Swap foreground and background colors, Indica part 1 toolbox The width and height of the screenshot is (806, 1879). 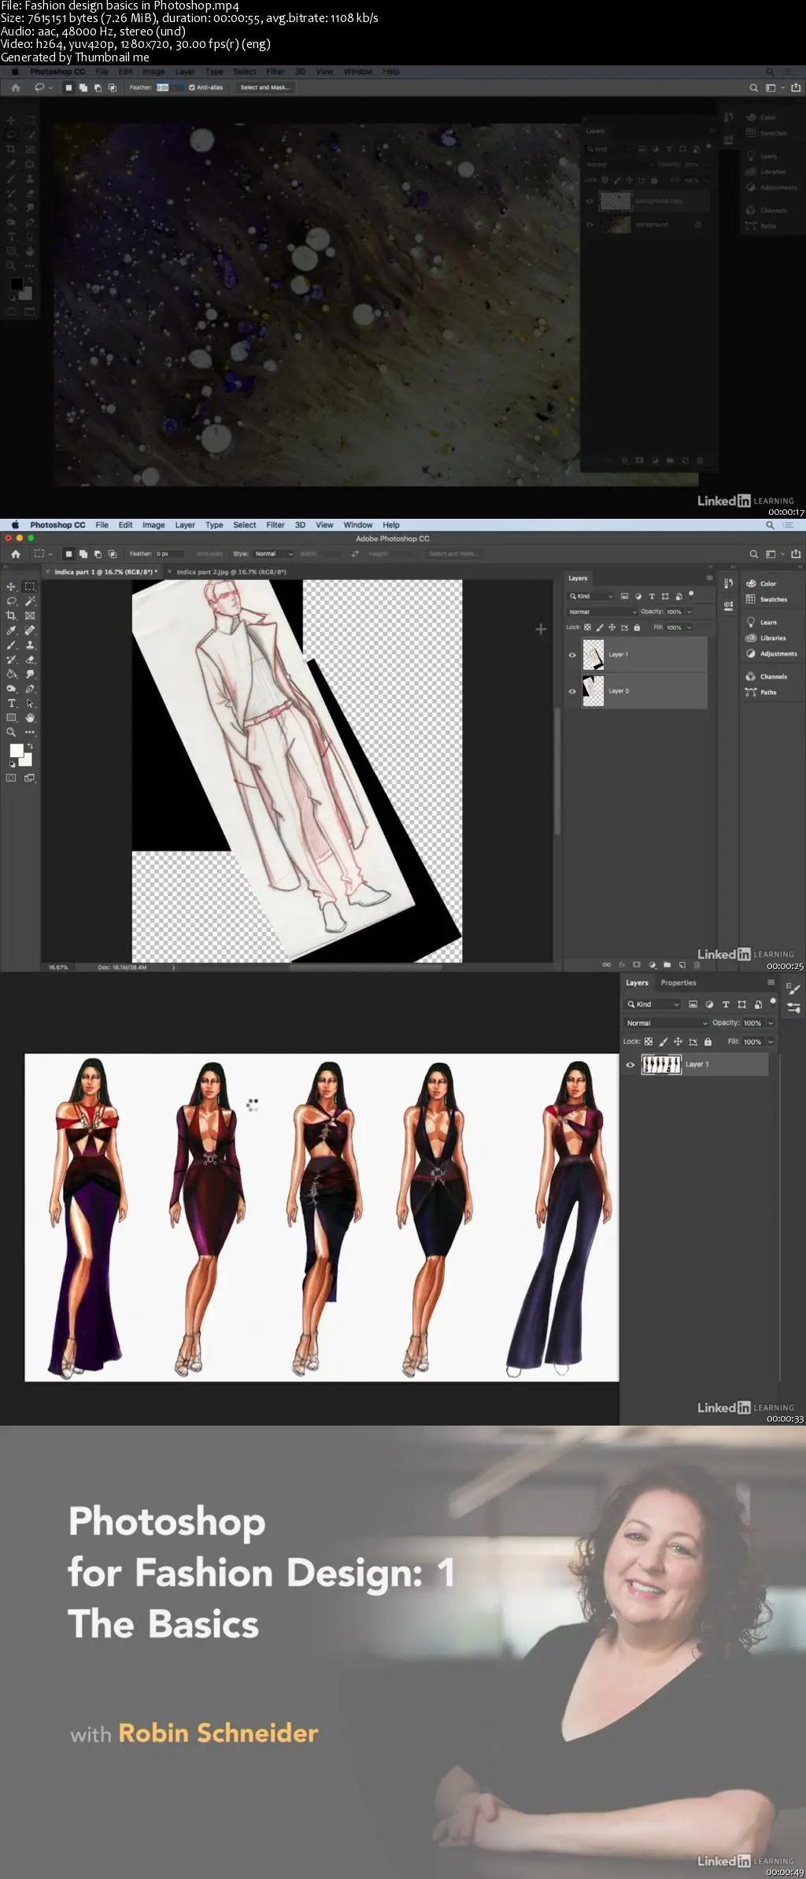(x=30, y=745)
